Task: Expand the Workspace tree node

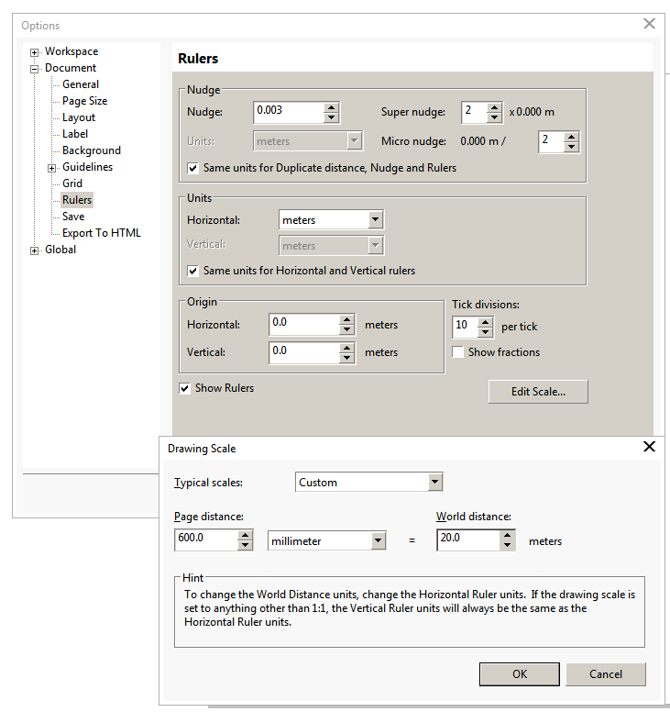Action: [x=34, y=52]
